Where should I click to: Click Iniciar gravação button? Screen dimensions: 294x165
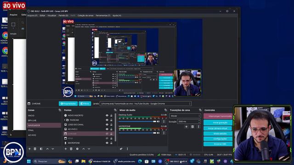(x=218, y=123)
